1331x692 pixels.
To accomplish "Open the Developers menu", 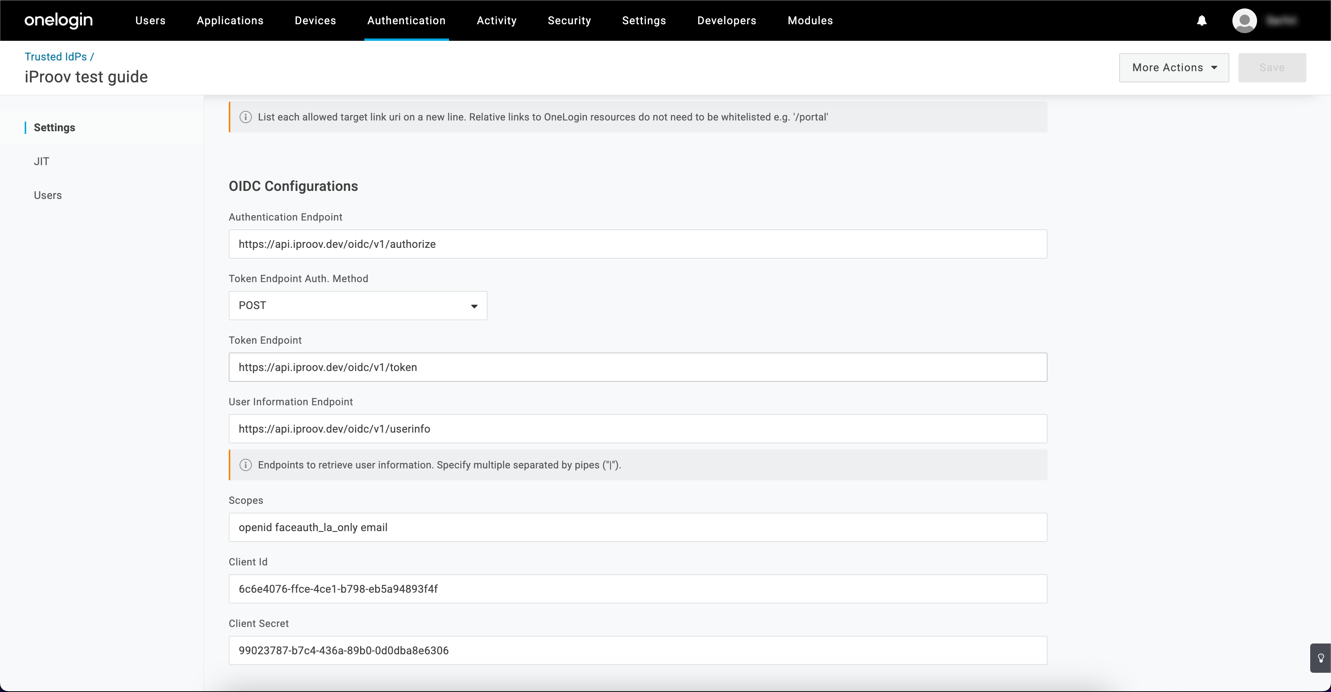I will point(726,21).
